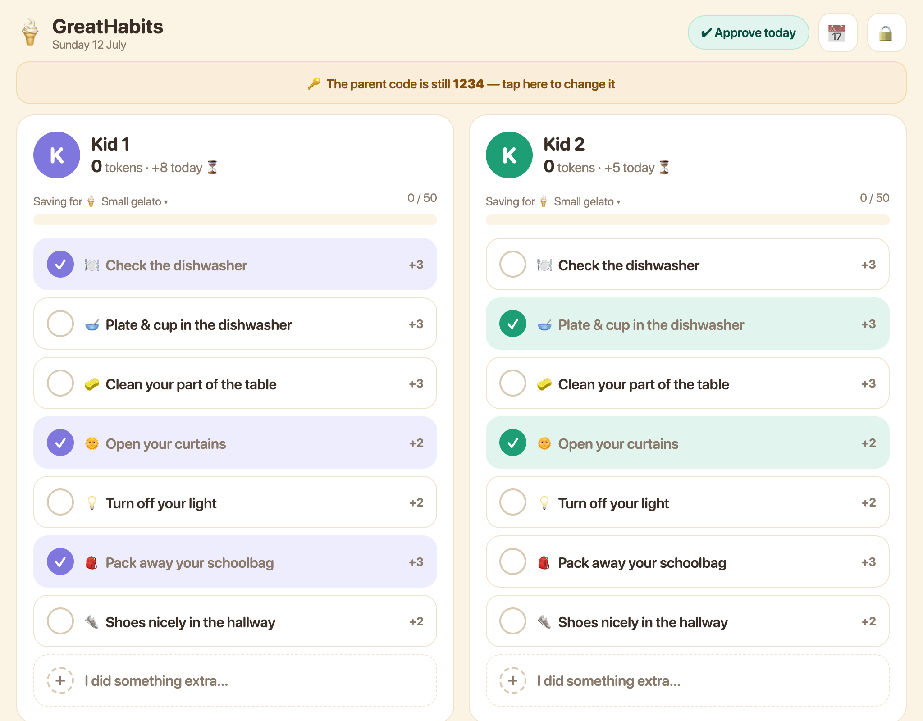Click Kid 1 0 / 50 progress count
The width and height of the screenshot is (923, 721).
[422, 198]
